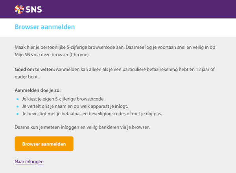
Task: Select the 'Je vertelt ons je naam' list item
Action: [75, 107]
